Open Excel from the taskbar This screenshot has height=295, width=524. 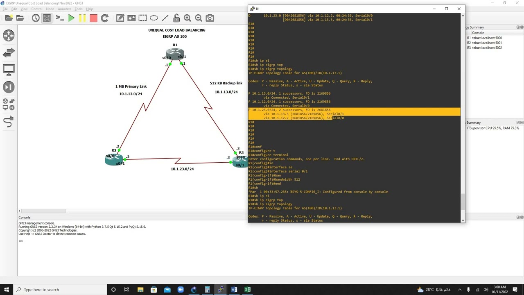pyautogui.click(x=247, y=290)
